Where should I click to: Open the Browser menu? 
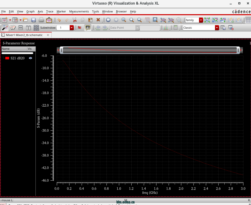[x=121, y=11]
